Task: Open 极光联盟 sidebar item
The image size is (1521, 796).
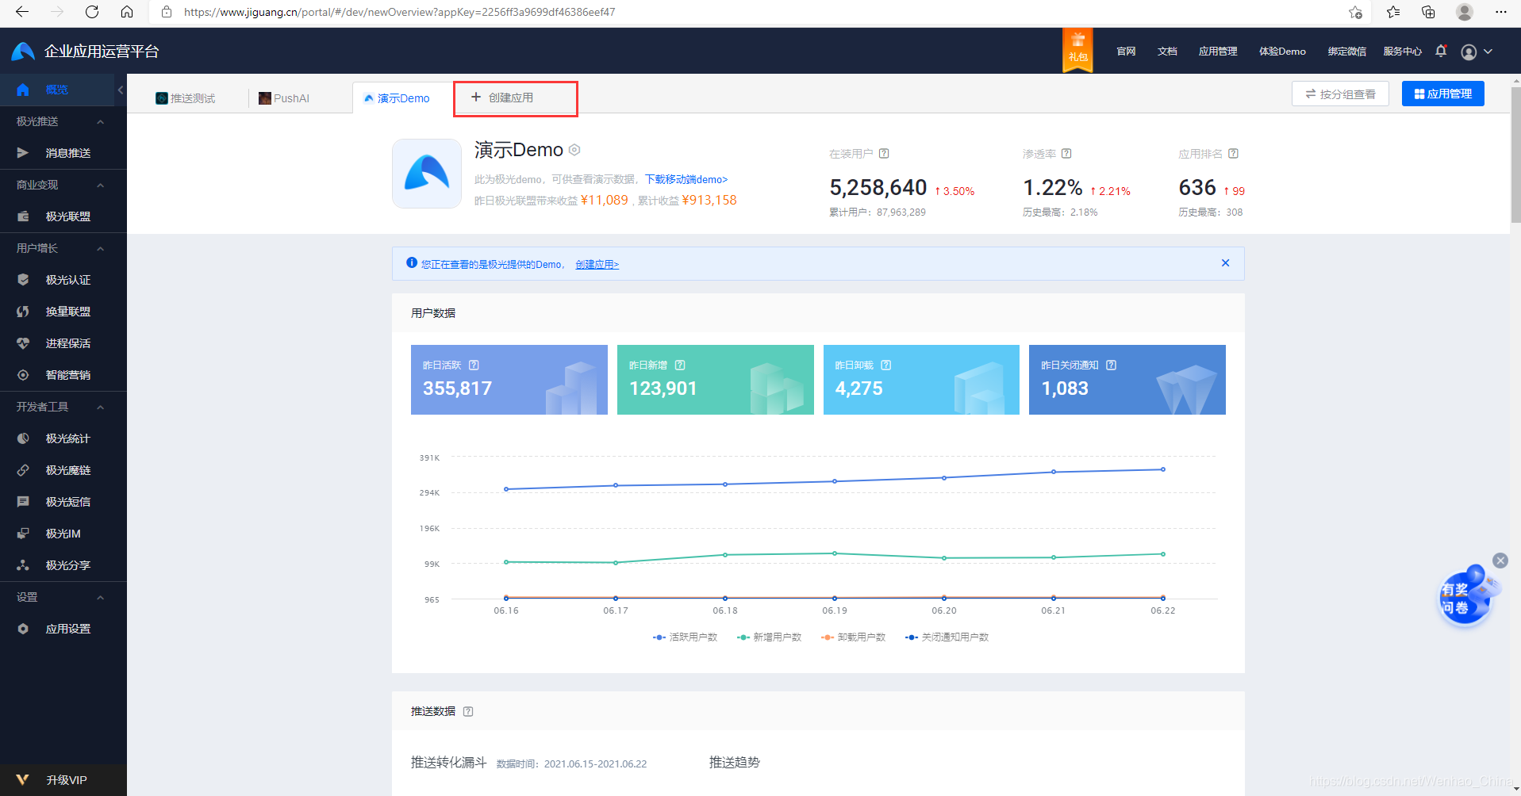Action: click(x=63, y=216)
